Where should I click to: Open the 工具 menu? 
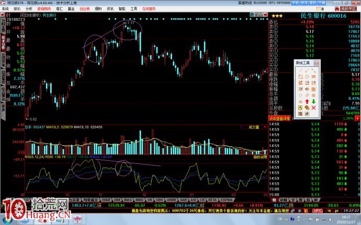[x=134, y=9]
